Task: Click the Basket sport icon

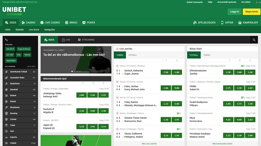Action: [6, 95]
